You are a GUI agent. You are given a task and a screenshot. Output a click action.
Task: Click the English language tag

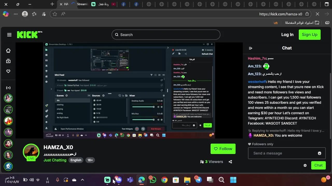[x=76, y=160]
